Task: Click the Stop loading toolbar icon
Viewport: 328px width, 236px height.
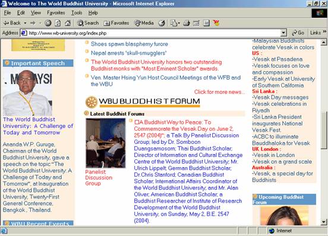Action: pos(48,23)
